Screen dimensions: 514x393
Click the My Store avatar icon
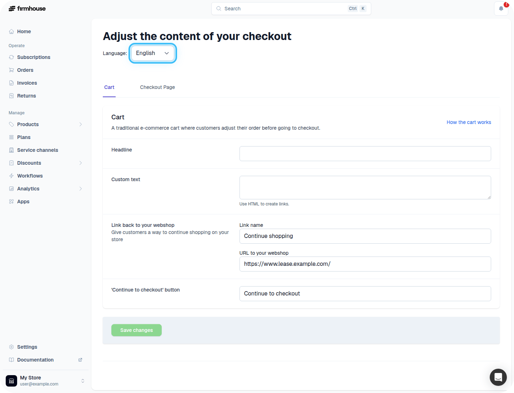pos(11,381)
